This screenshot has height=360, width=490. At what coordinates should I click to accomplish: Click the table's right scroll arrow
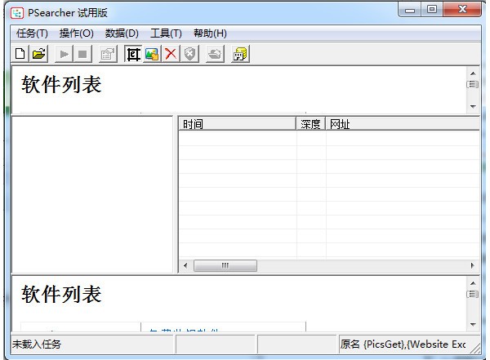(473, 265)
